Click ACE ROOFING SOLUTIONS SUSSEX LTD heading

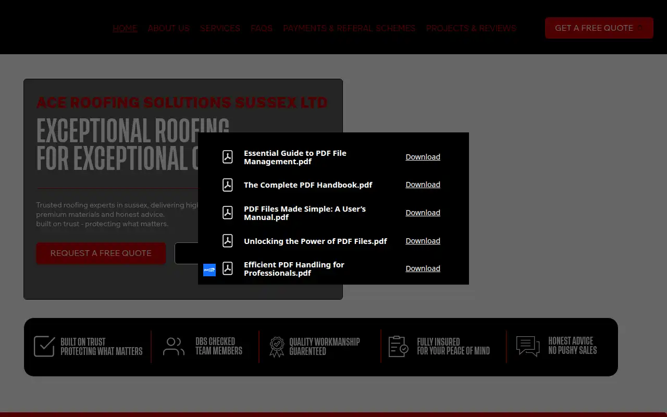pyautogui.click(x=182, y=102)
